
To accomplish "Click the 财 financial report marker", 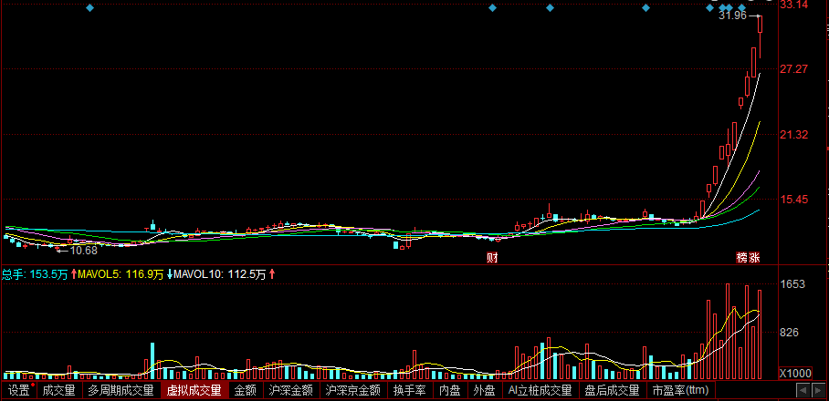I will coord(492,258).
